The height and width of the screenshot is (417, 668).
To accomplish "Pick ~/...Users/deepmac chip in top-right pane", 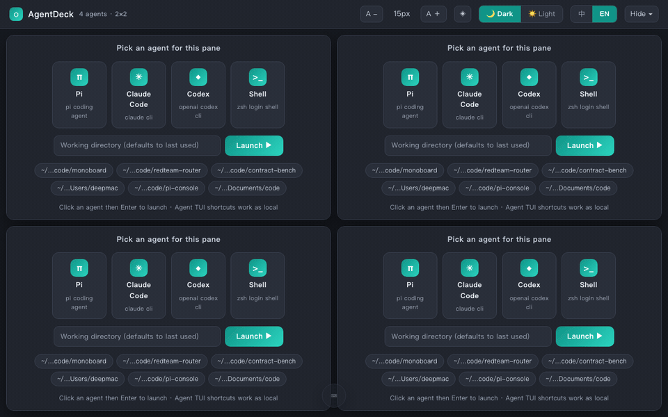I will pos(418,188).
